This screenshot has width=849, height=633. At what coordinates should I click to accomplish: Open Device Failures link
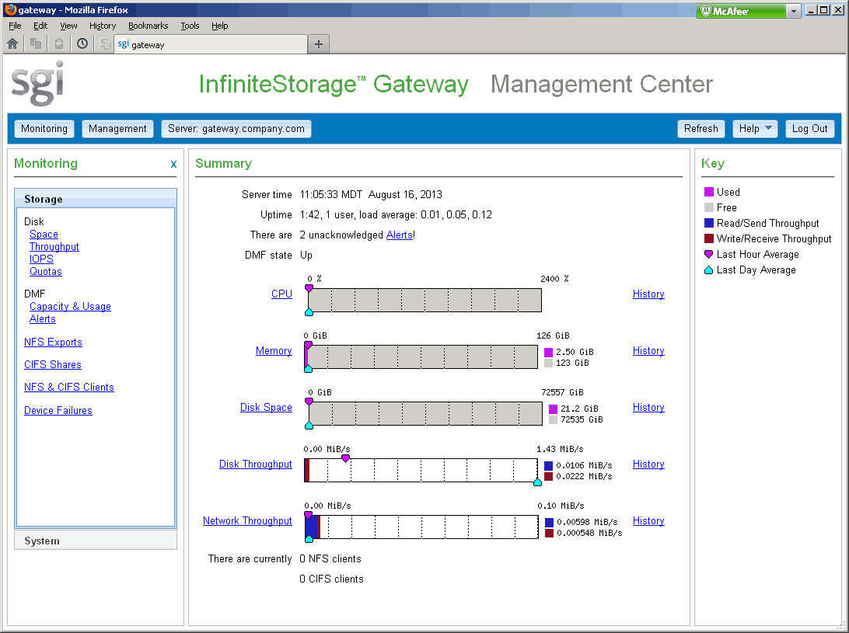pos(58,411)
